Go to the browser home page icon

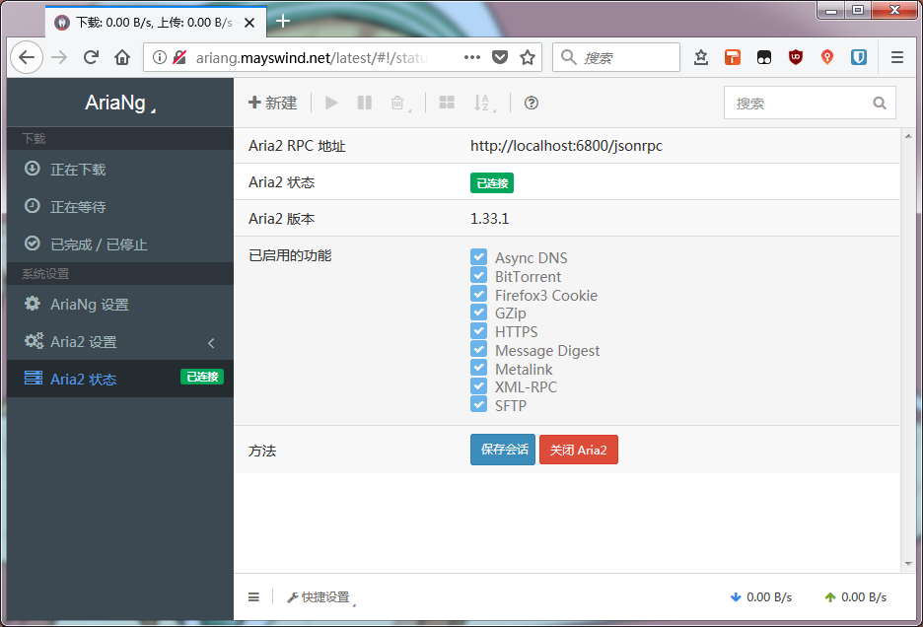(x=122, y=57)
